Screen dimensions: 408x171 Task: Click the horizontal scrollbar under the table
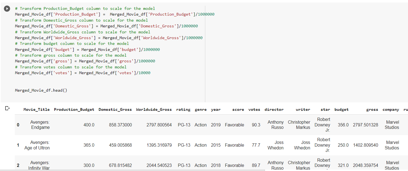(x=133, y=170)
